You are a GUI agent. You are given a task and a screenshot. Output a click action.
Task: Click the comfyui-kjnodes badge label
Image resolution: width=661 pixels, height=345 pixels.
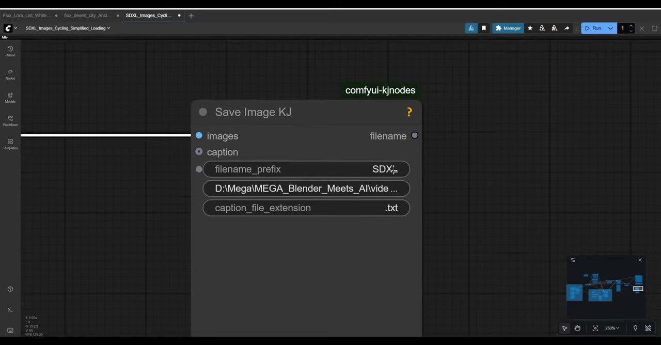(381, 90)
